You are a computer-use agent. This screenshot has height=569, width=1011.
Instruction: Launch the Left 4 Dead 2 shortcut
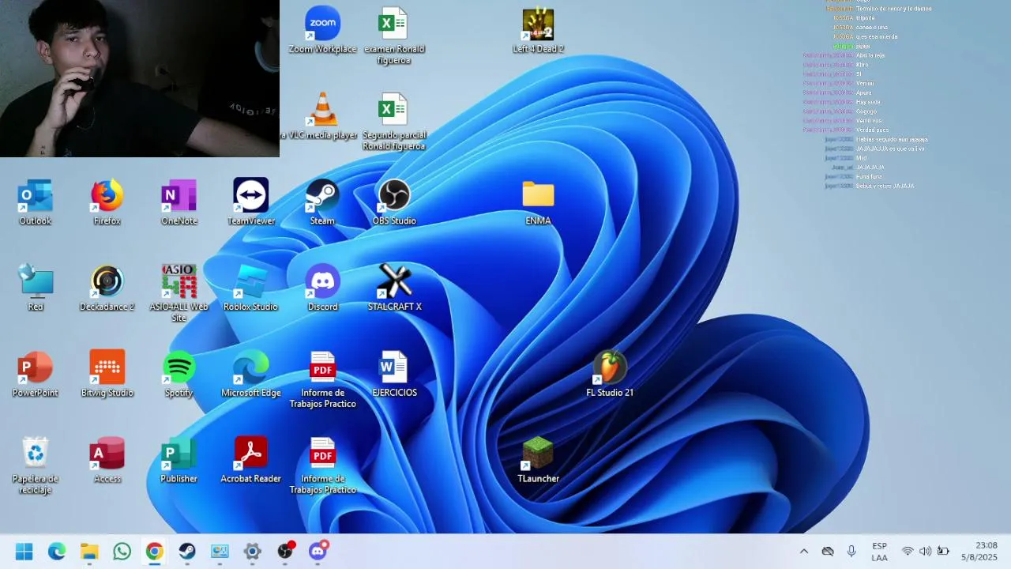(x=538, y=31)
